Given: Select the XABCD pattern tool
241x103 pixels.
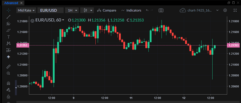Looking at the screenshot, I should click(8, 43).
